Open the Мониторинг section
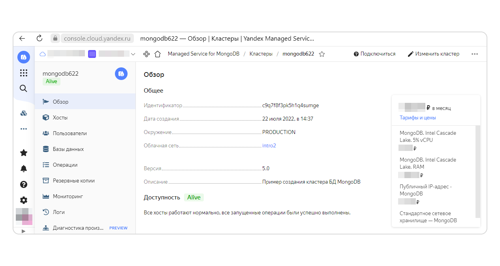Image resolution: width=500 pixels, height=266 pixels. point(85,196)
